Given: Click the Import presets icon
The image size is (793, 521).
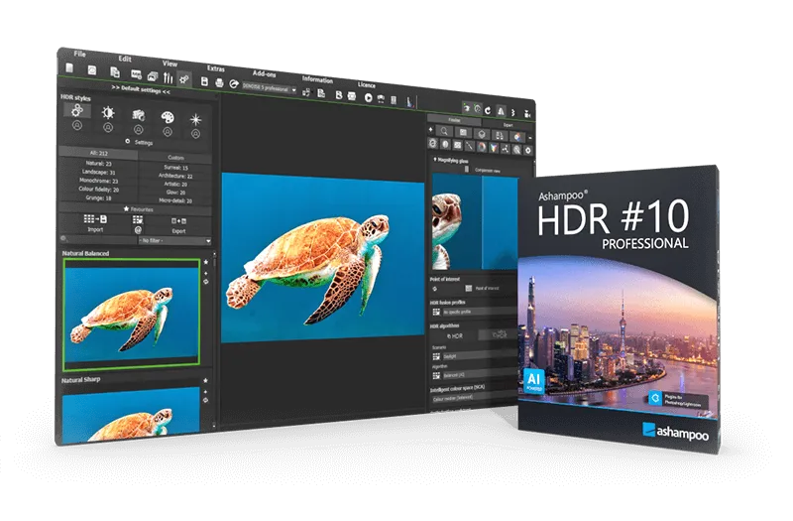Looking at the screenshot, I should (x=95, y=219).
